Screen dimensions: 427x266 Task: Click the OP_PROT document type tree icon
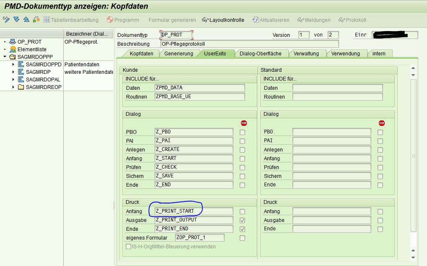click(x=13, y=42)
